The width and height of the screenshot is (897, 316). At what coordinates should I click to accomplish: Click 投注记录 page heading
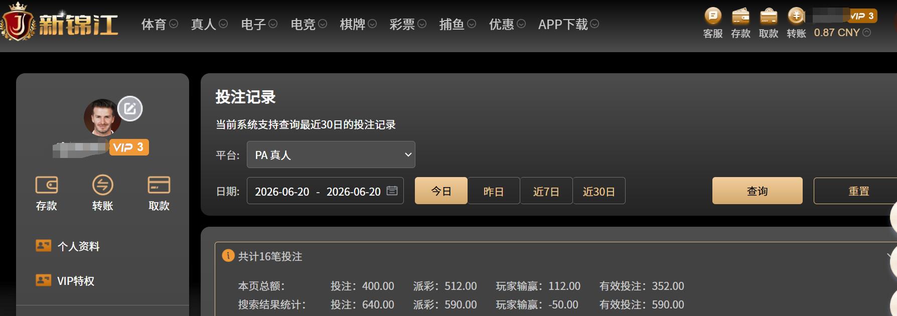click(x=246, y=97)
